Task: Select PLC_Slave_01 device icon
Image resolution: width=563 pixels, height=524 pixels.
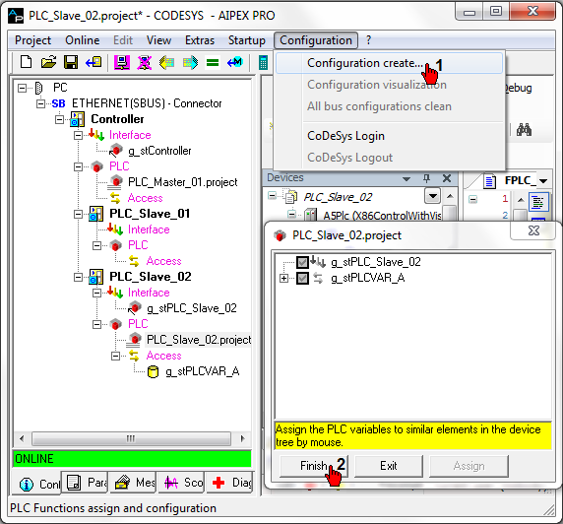Action: click(95, 214)
